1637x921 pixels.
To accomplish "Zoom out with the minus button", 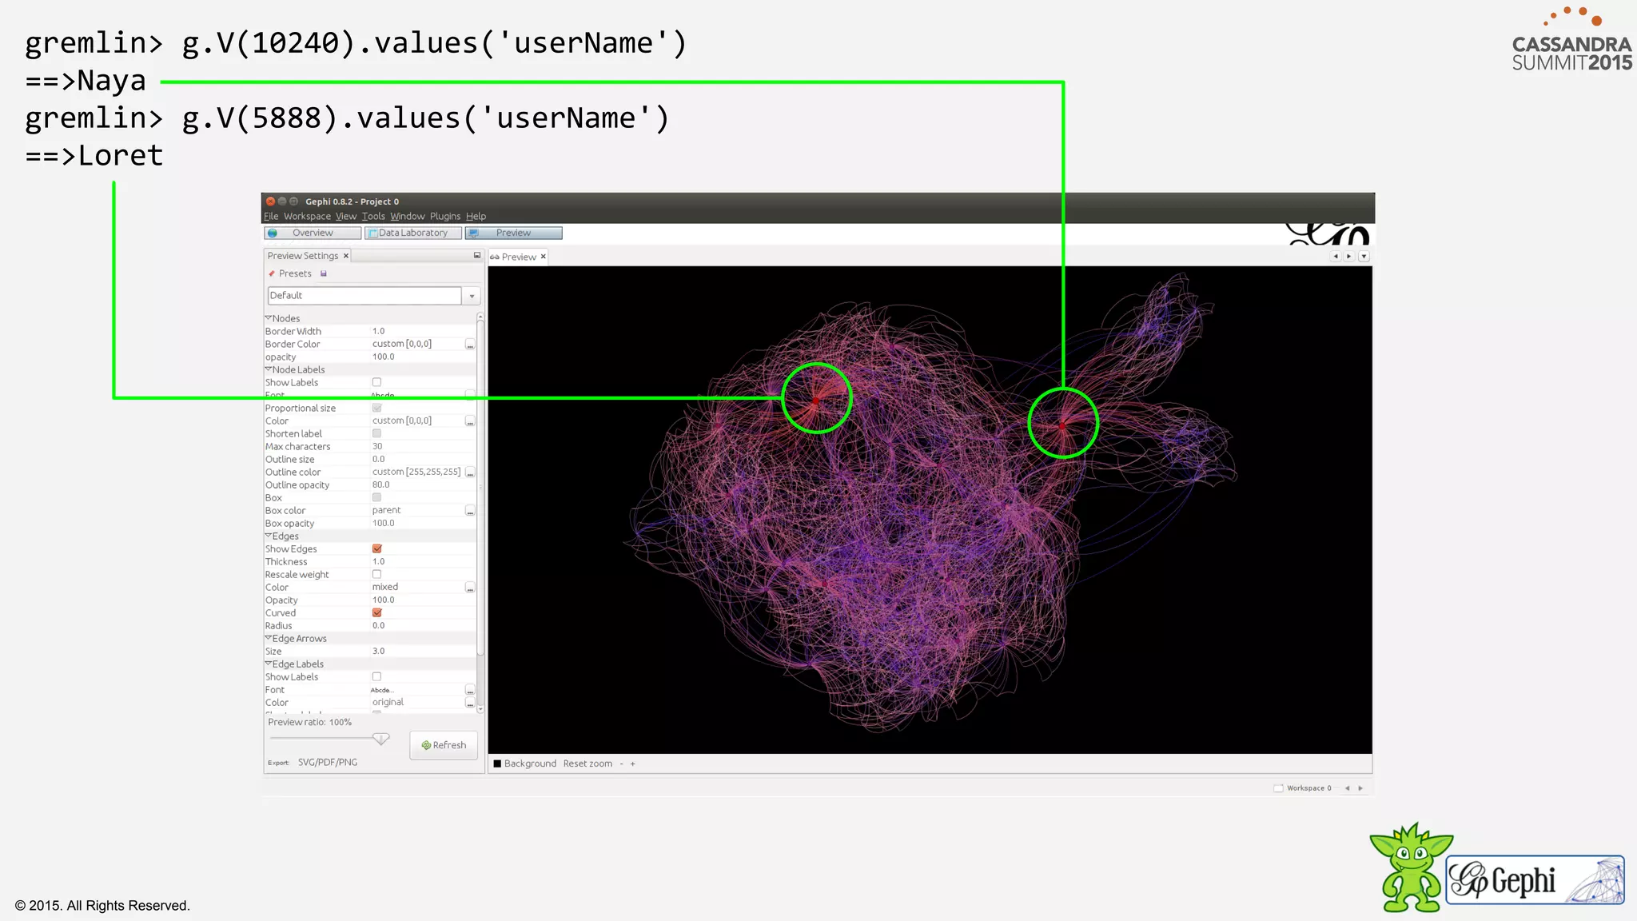I will (x=621, y=764).
